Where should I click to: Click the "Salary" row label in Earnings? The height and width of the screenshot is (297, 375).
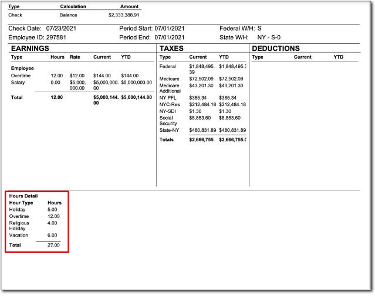pos(18,83)
